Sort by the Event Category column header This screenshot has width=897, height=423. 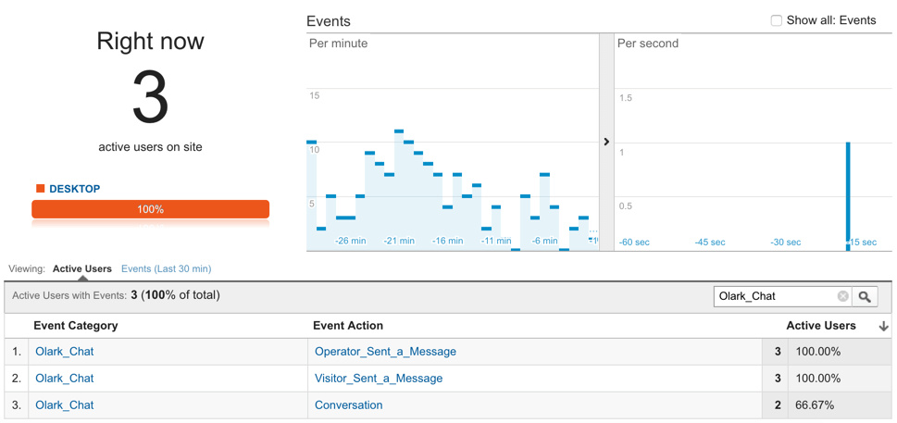tap(76, 326)
